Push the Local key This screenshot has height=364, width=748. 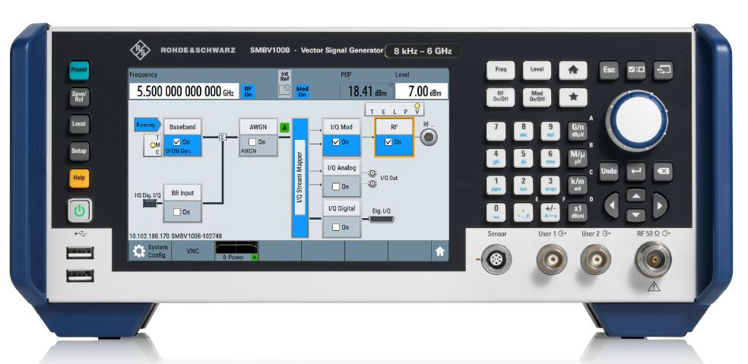(79, 124)
